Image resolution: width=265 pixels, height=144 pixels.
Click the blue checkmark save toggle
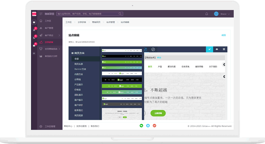(209, 49)
